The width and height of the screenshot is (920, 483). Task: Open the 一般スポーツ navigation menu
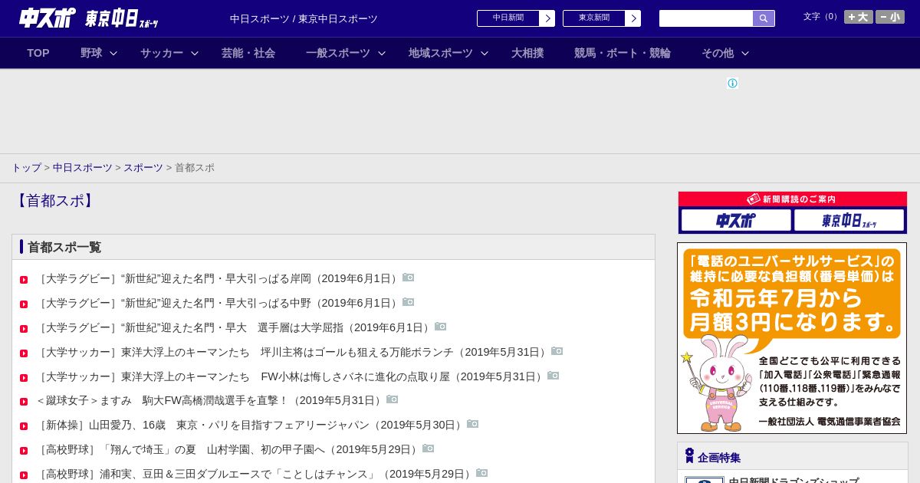(338, 53)
